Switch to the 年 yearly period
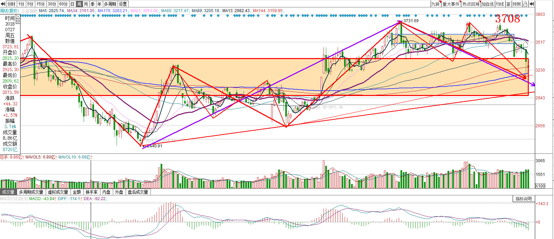Screen dimensions: 554x239 point(99,4)
